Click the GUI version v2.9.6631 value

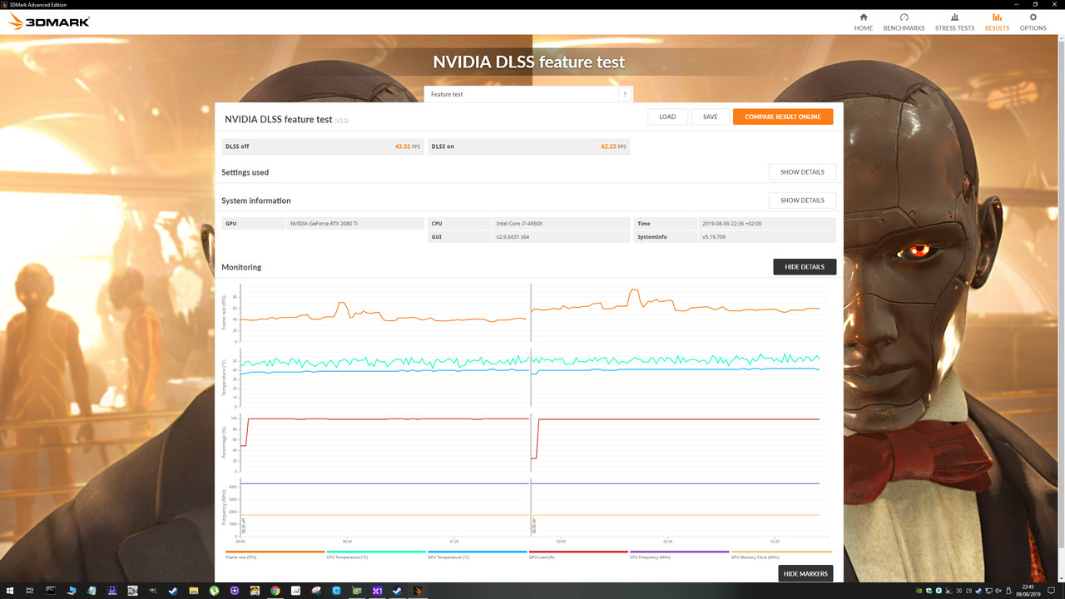pyautogui.click(x=513, y=237)
